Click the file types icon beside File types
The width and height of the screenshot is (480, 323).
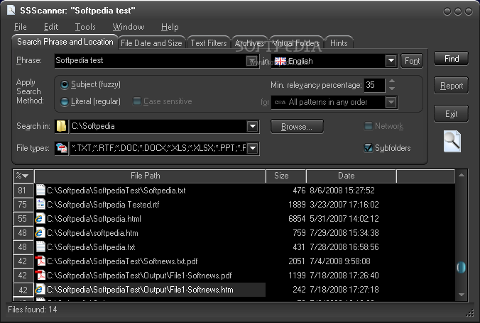(62, 148)
